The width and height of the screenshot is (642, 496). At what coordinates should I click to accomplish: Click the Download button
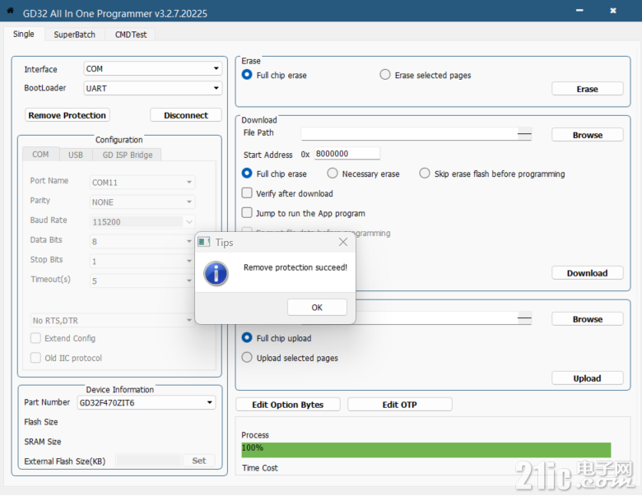[587, 273]
